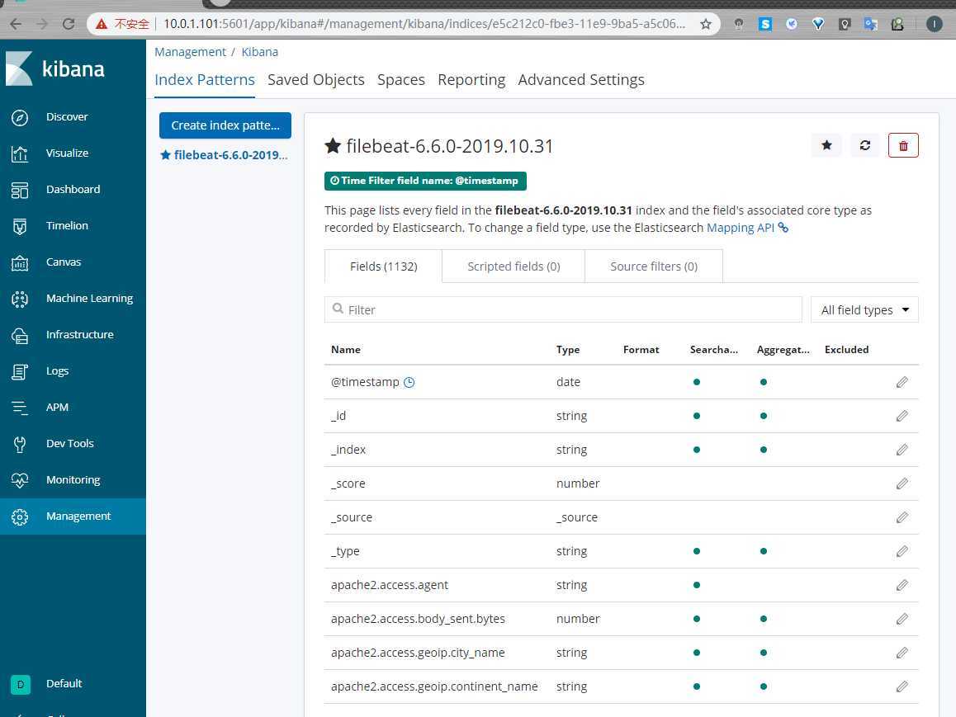The height and width of the screenshot is (717, 956).
Task: Set filebeat pattern as default with star button
Action: pos(826,145)
